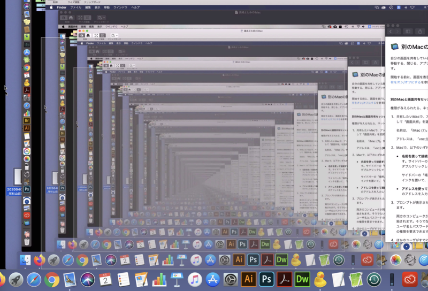The image size is (428, 291).
Task: Open Acrobat in the leftmost vertical dock
Action: 26,90
